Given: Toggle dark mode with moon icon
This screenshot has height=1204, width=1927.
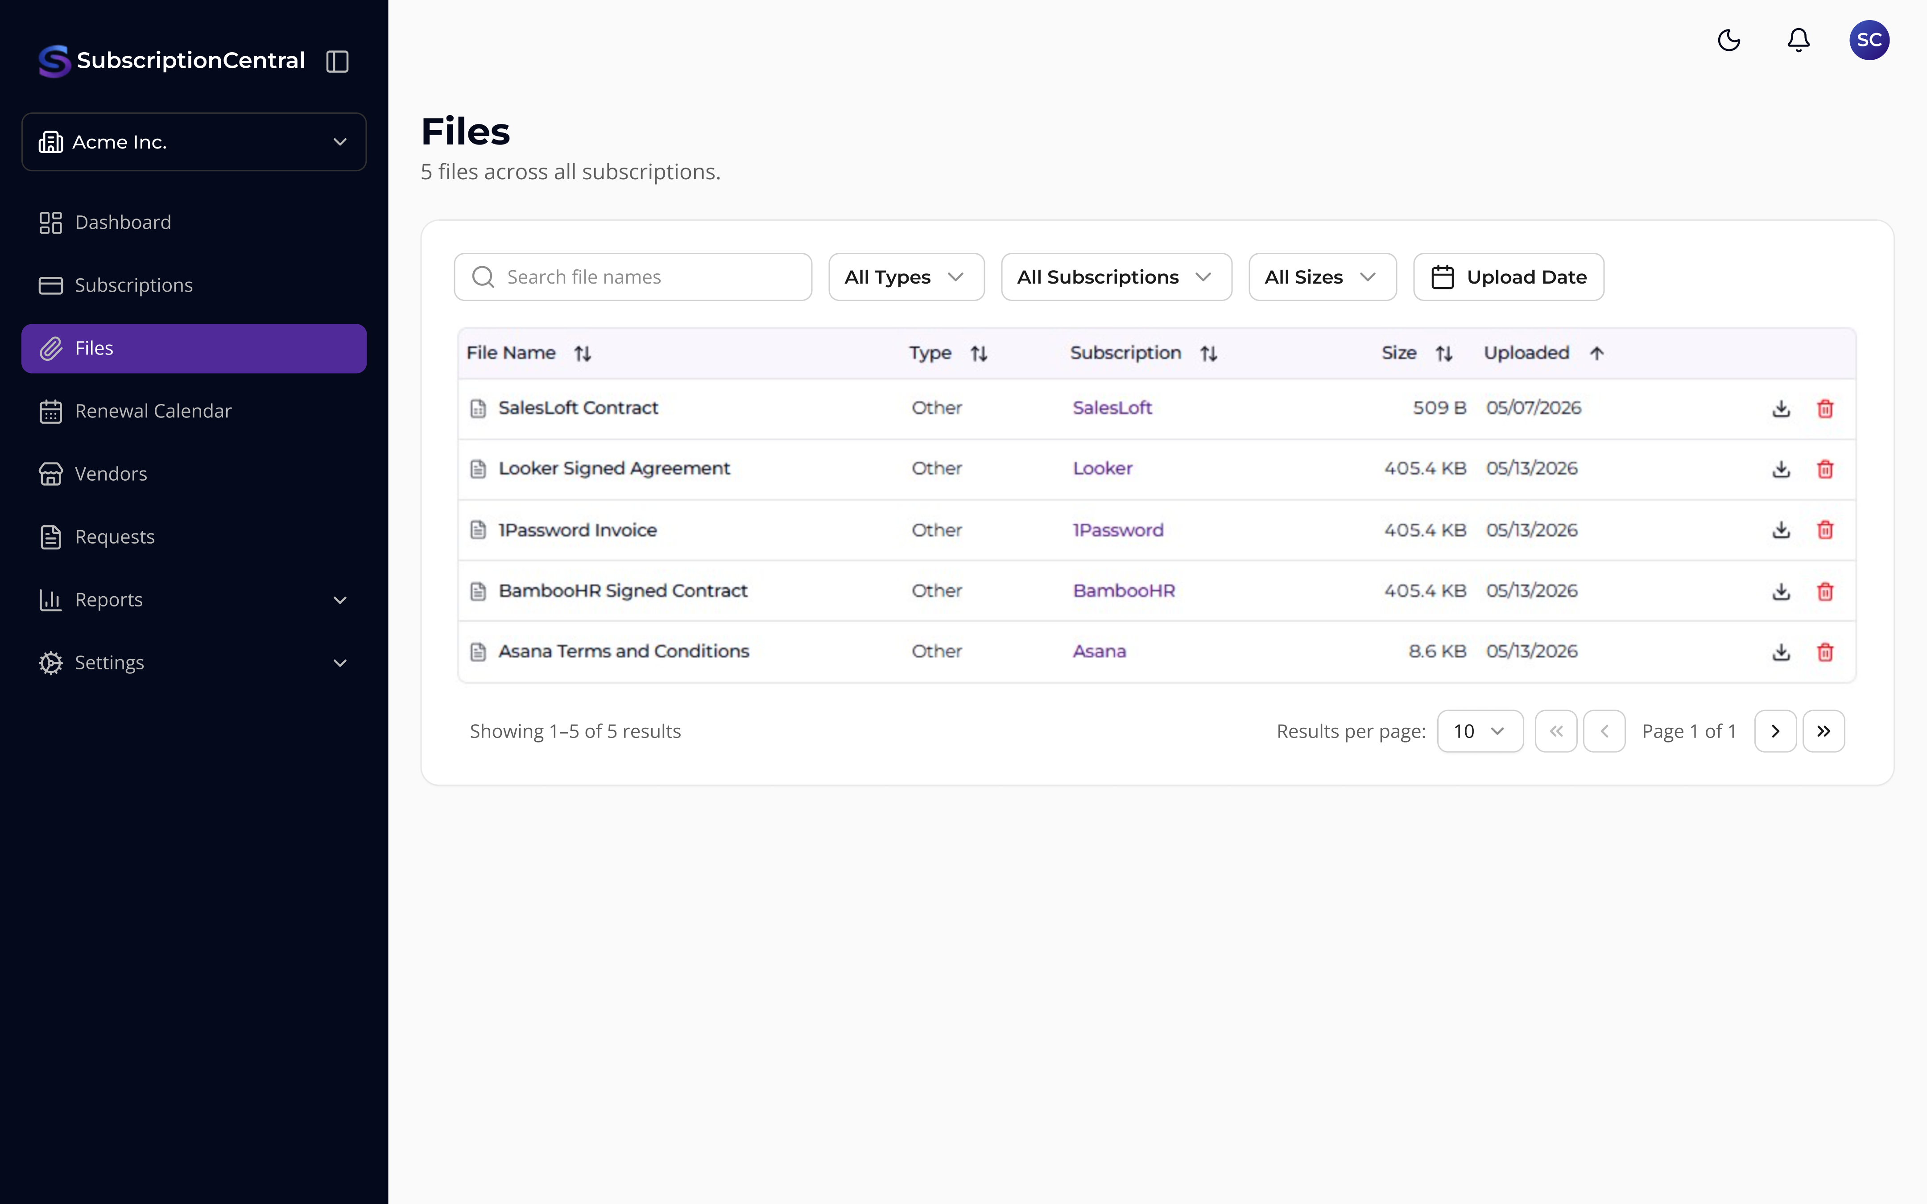Looking at the screenshot, I should [1729, 40].
